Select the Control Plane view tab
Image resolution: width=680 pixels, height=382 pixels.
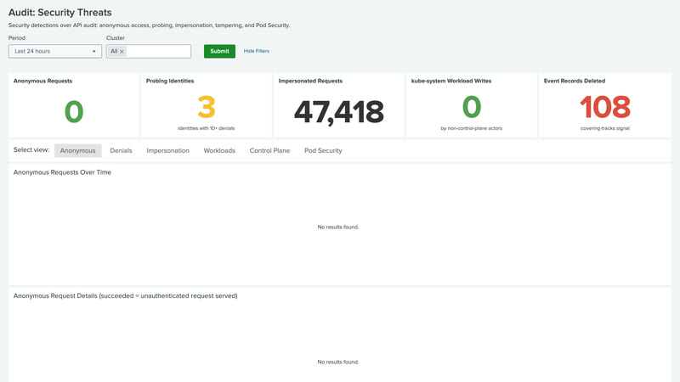pos(269,151)
